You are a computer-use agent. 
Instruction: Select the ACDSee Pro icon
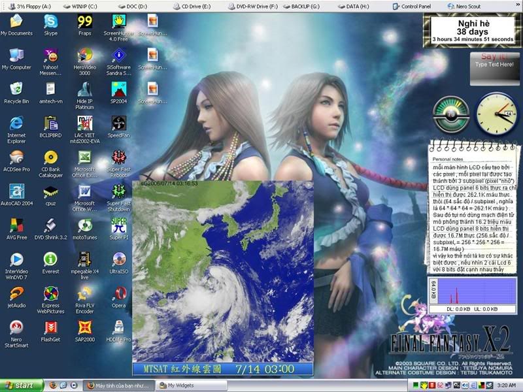coord(16,161)
